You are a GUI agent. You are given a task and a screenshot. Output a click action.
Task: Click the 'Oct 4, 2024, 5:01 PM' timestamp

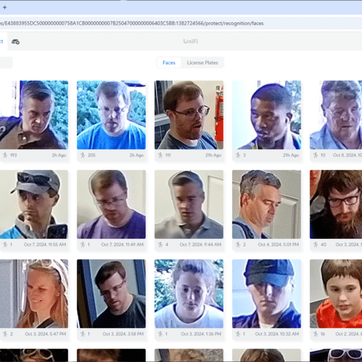(x=278, y=244)
